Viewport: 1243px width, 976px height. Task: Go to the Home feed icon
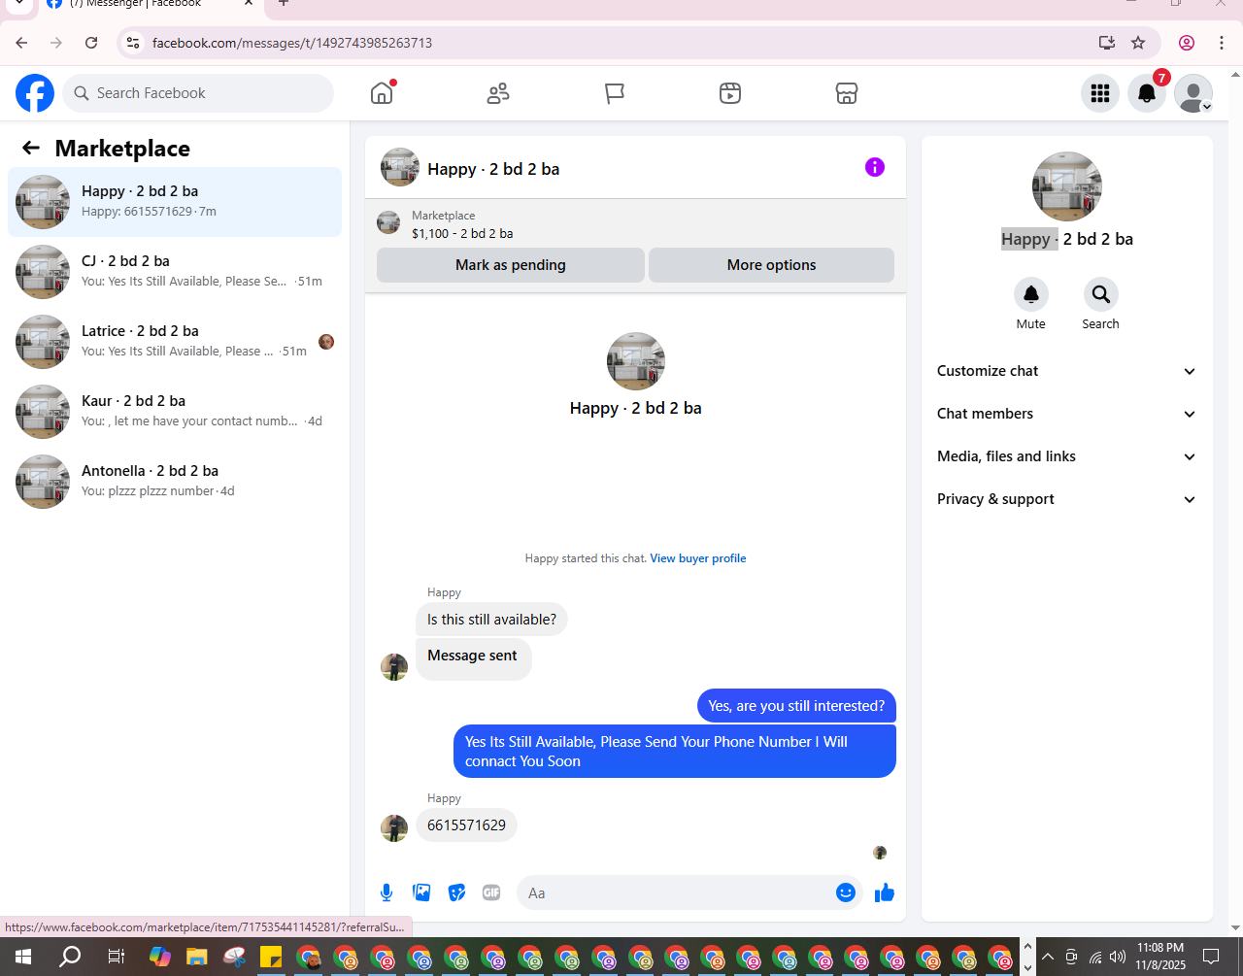[x=382, y=93]
